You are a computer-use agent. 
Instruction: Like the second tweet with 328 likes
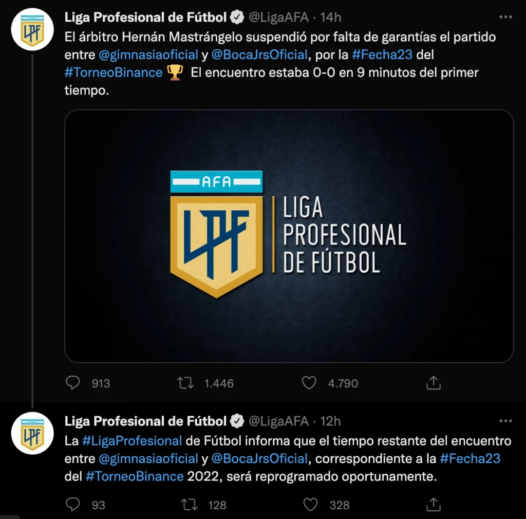pos(311,505)
